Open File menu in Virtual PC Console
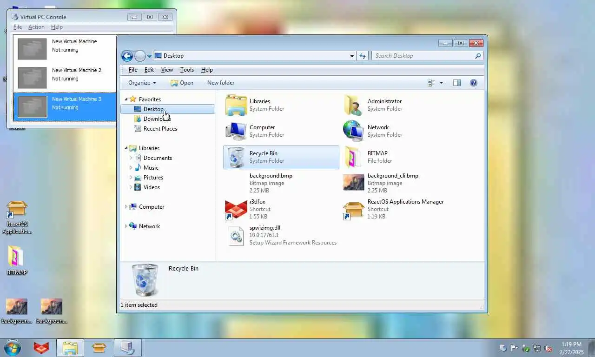Screen dimensions: 595x357 [x=18, y=27]
